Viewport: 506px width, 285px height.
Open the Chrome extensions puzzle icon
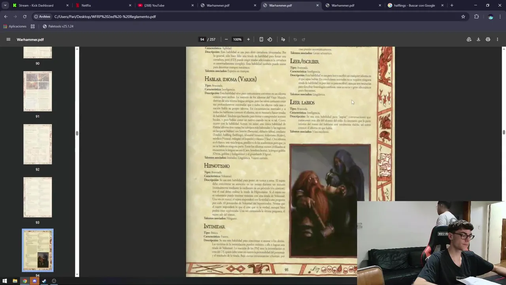[x=476, y=17]
